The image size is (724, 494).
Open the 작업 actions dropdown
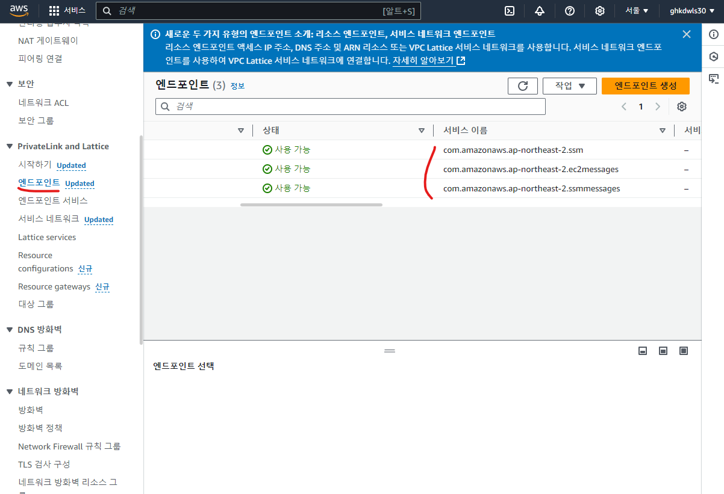[x=570, y=86]
